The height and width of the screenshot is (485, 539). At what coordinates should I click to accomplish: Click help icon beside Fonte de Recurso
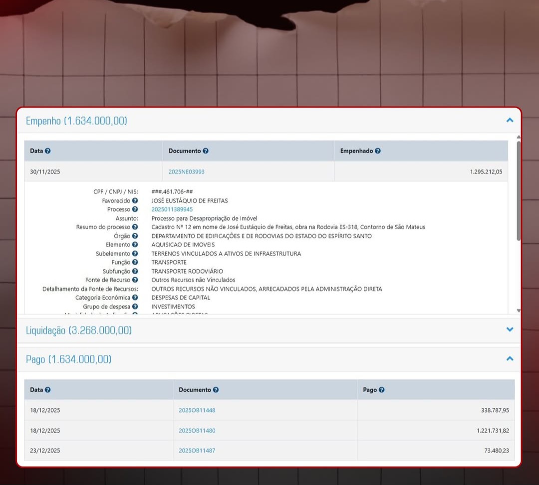pos(135,280)
